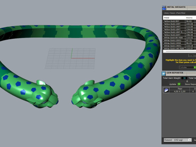Toggle the small round button above Update

coord(187,81)
